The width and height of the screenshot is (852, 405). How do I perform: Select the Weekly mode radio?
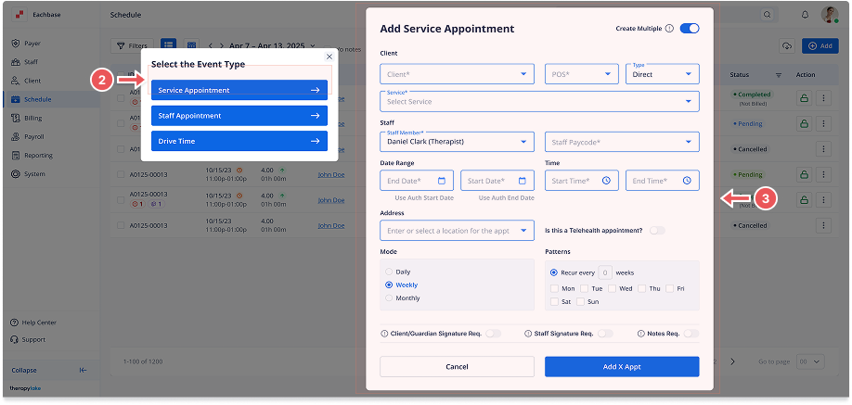tap(389, 285)
